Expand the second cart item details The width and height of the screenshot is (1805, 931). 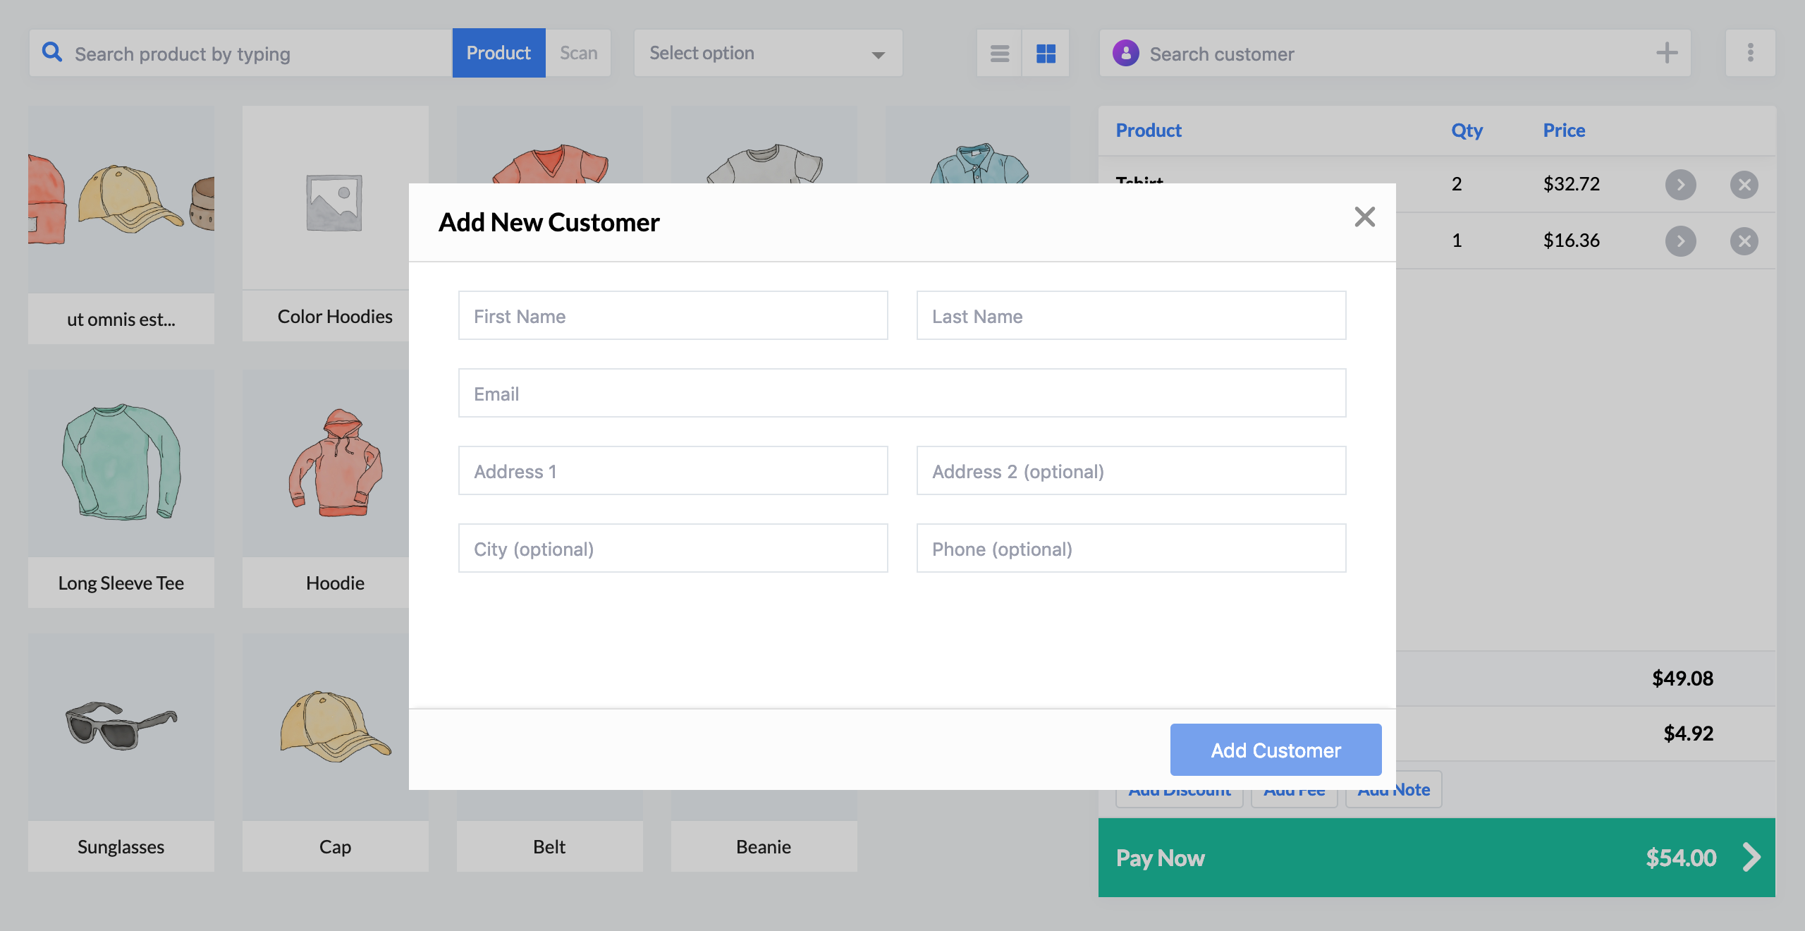(x=1680, y=241)
